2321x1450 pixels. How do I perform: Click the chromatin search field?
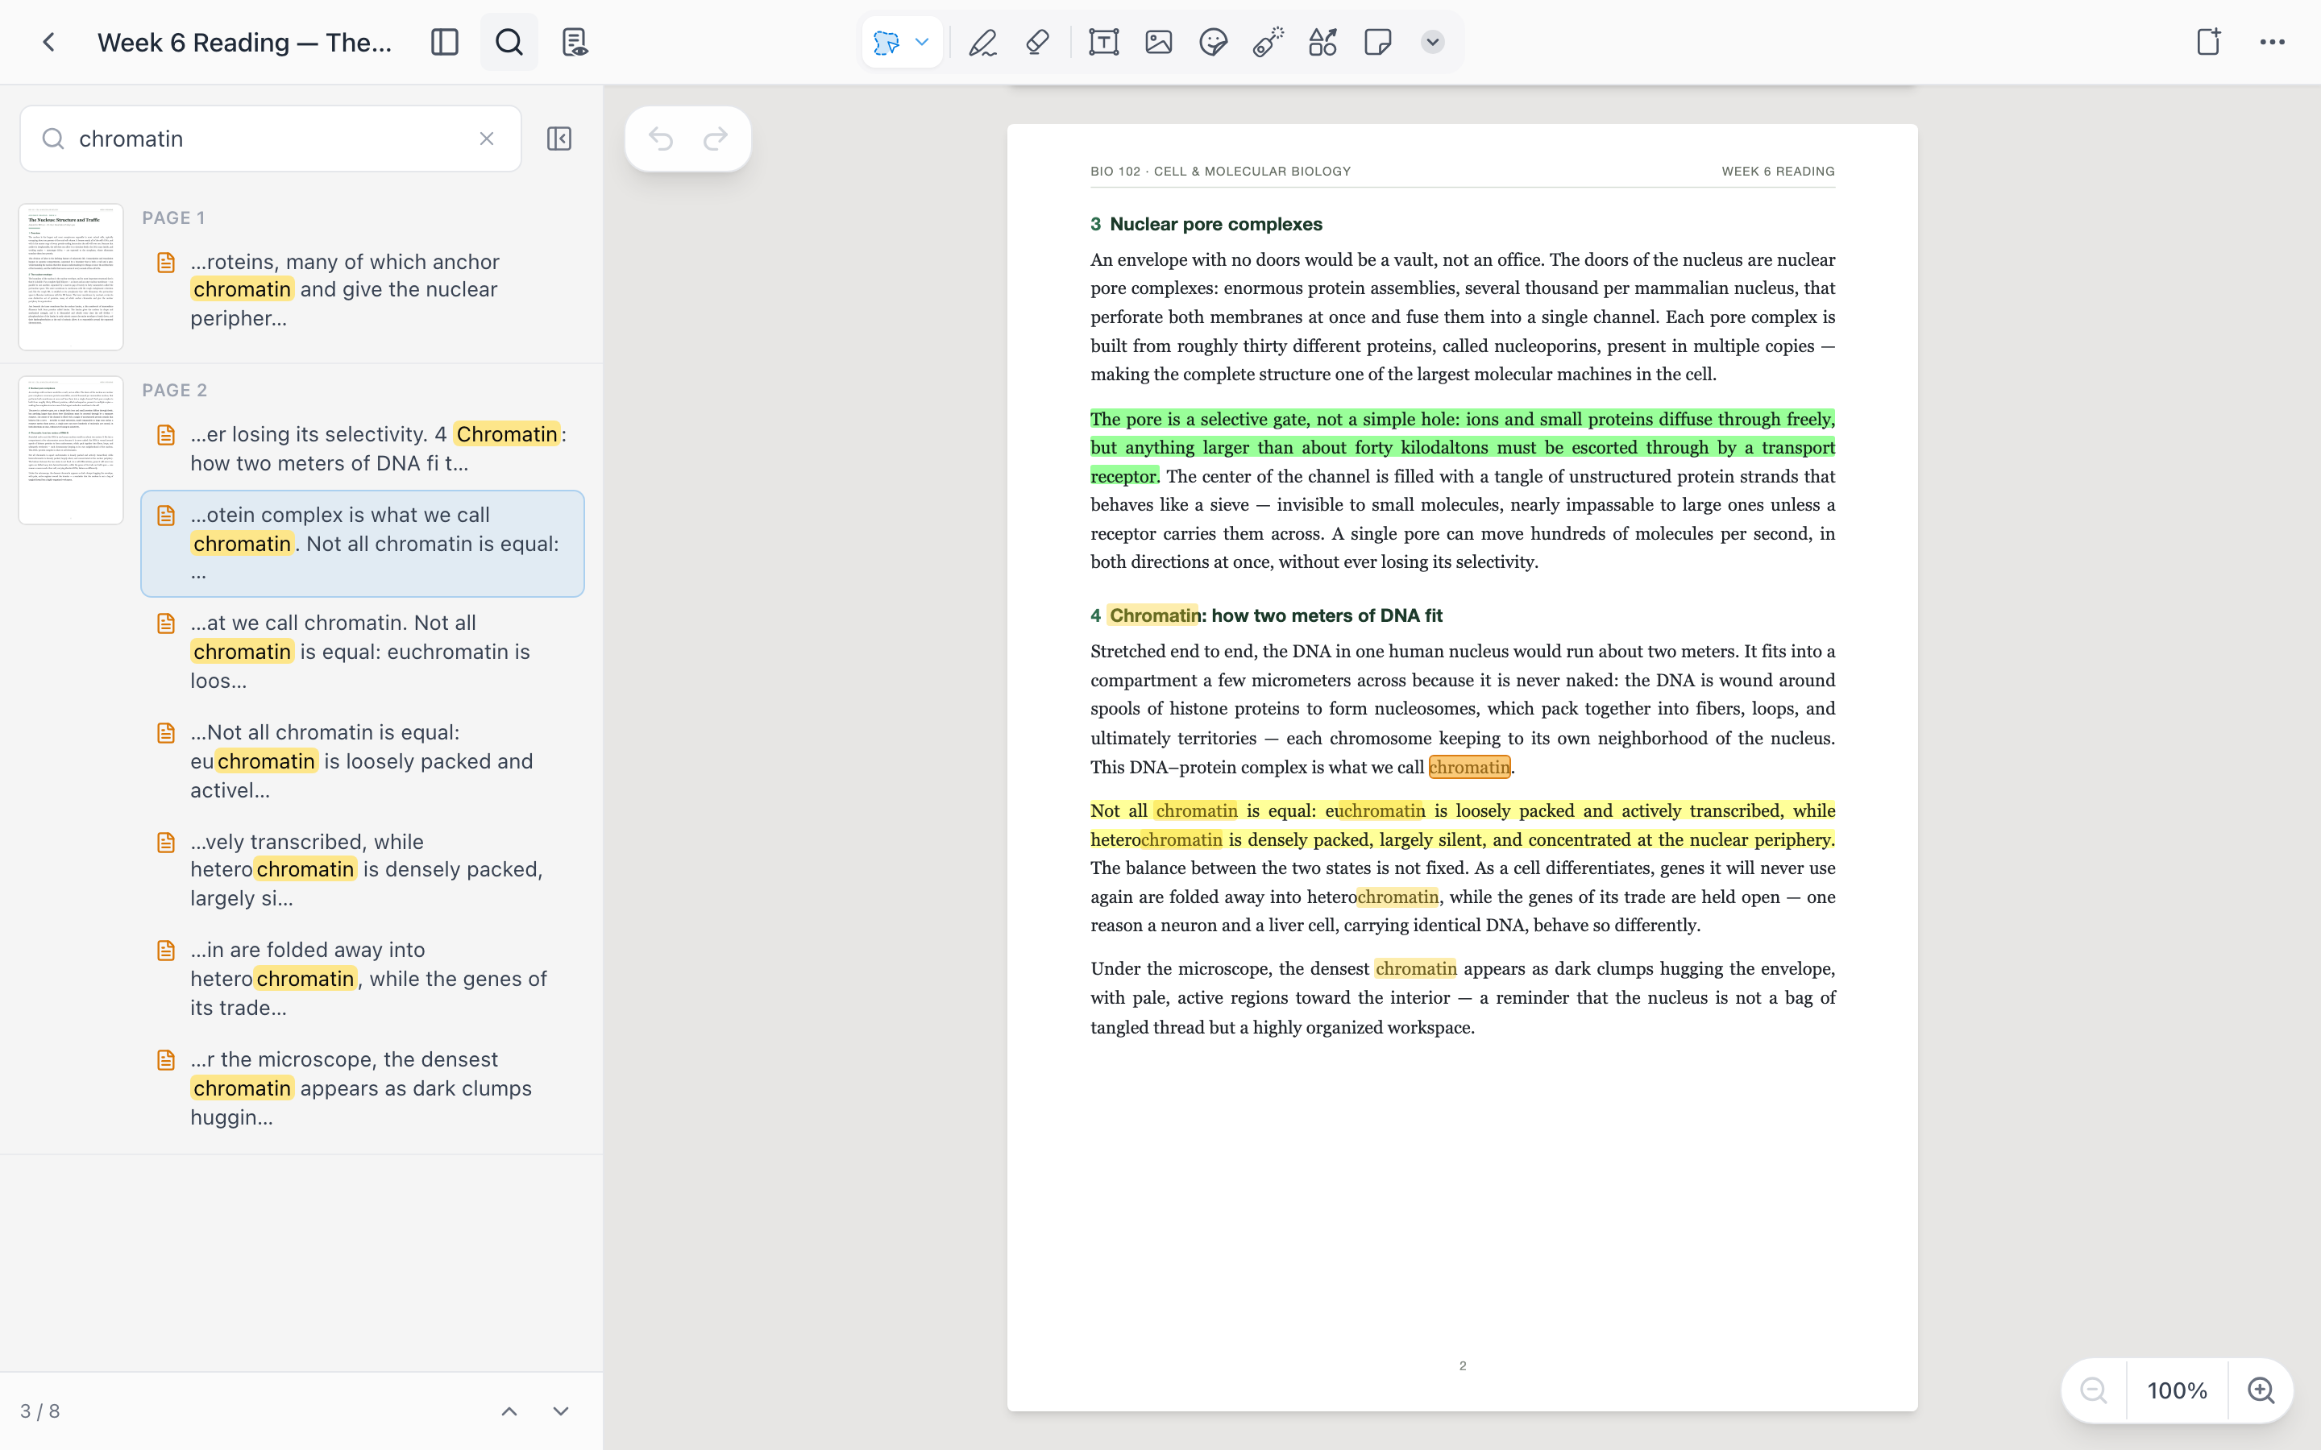pos(271,139)
